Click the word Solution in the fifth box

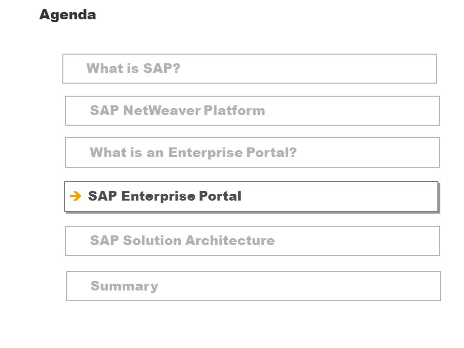[x=152, y=240]
